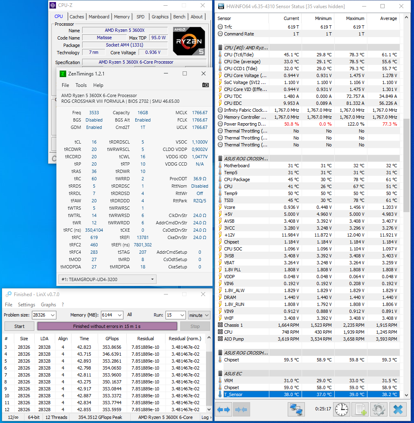Open the Problem size dropdown in LinX

[x=53, y=315]
